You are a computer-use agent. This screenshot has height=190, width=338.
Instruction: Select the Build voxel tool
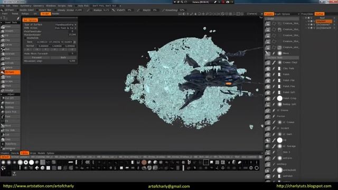pyautogui.click(x=11, y=59)
